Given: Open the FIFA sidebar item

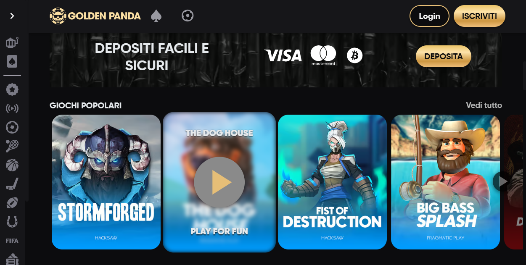Looking at the screenshot, I should [x=12, y=241].
